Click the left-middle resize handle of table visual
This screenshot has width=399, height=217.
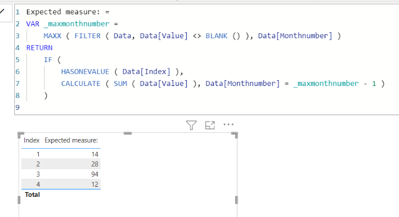pyautogui.click(x=19, y=200)
